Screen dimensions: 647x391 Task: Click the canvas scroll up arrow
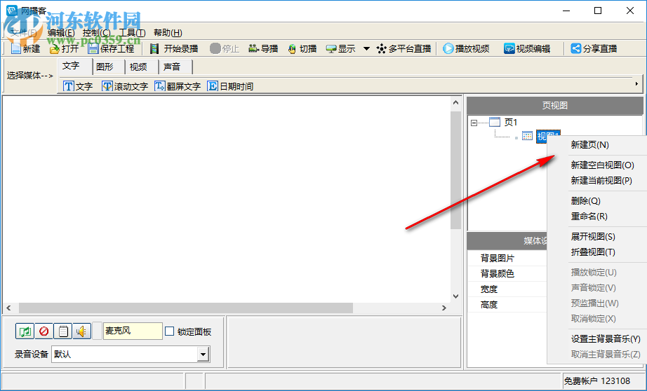tap(455, 102)
